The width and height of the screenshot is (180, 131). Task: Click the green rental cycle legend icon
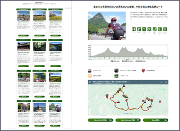click(116, 76)
